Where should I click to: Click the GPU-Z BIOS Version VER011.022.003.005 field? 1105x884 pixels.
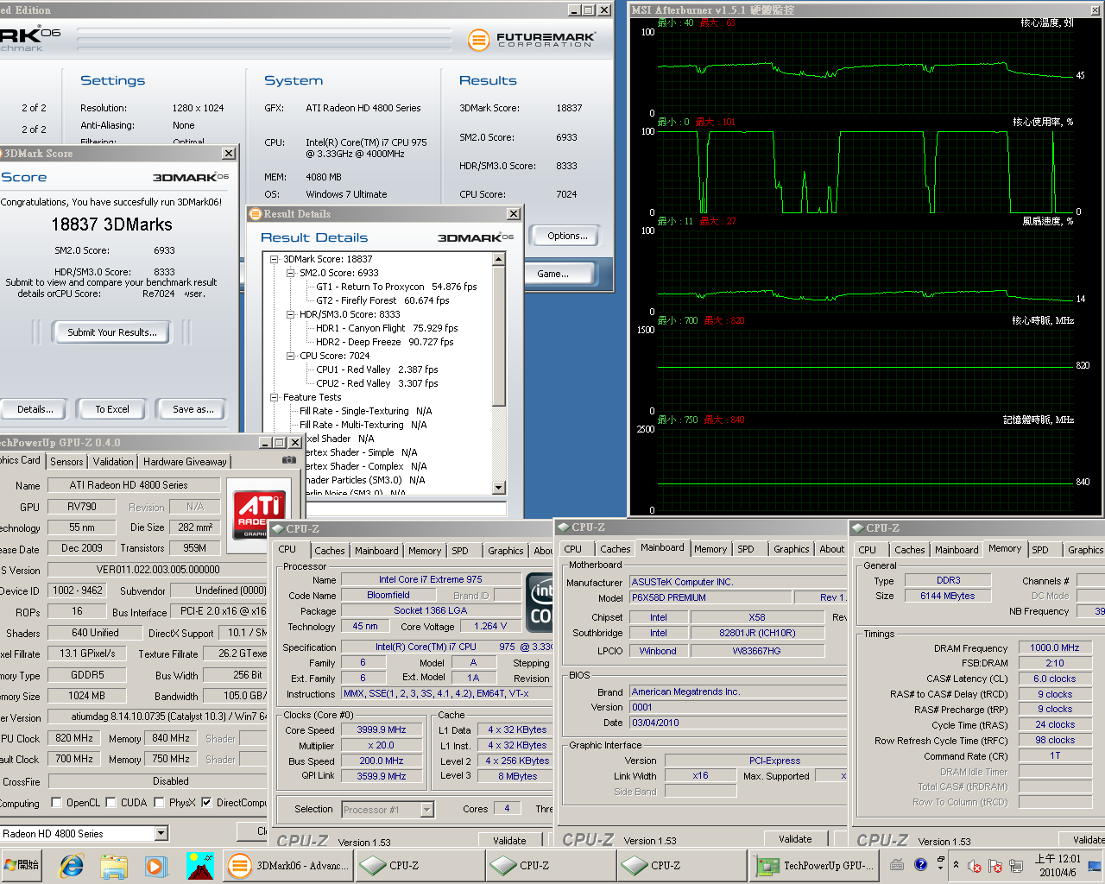click(158, 570)
